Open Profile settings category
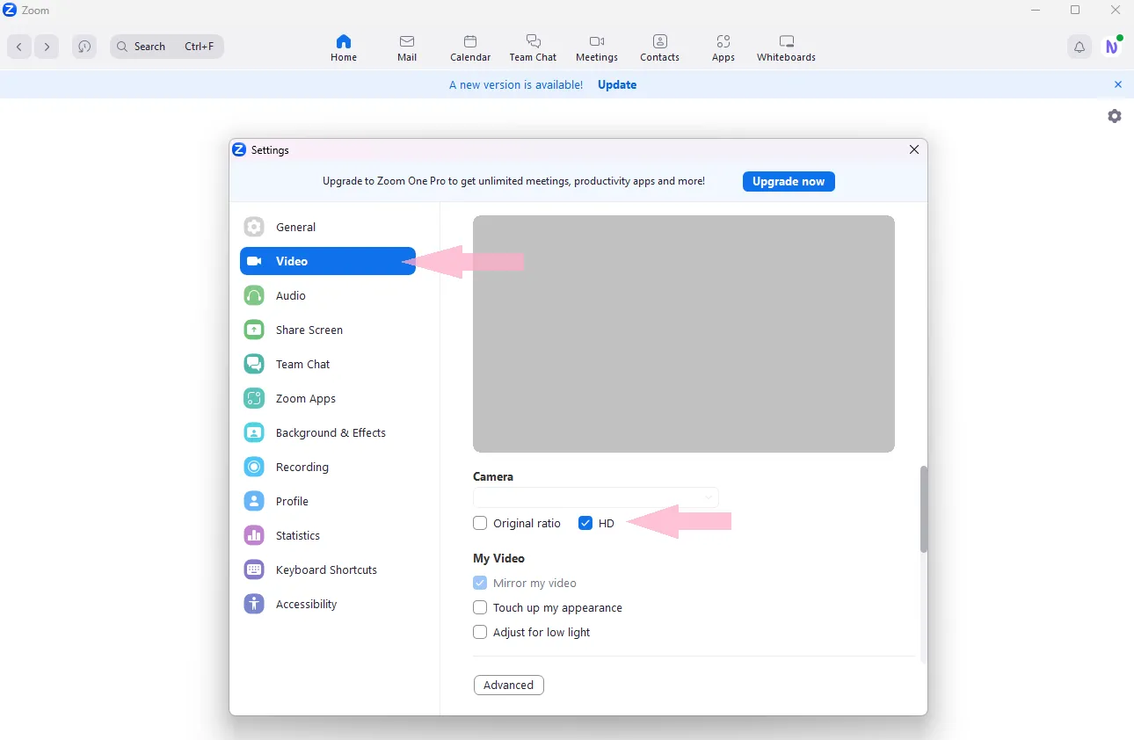 coord(328,501)
